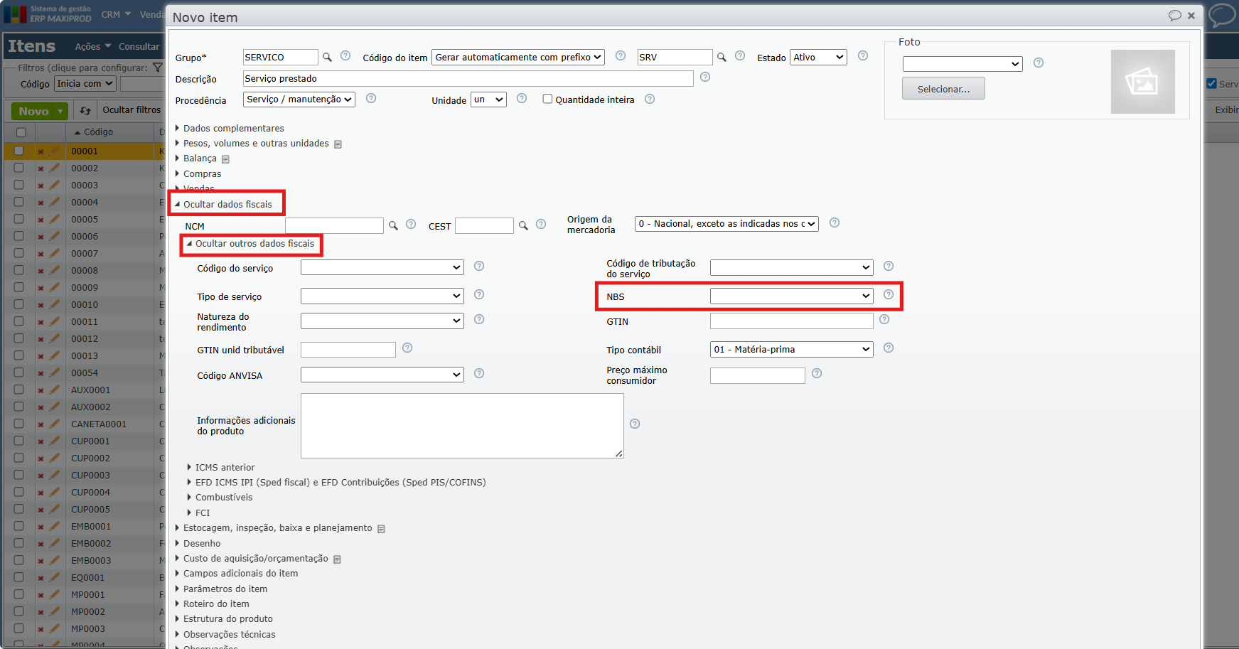
Task: Click the comment bubble icon in dialog header
Action: point(1175,16)
